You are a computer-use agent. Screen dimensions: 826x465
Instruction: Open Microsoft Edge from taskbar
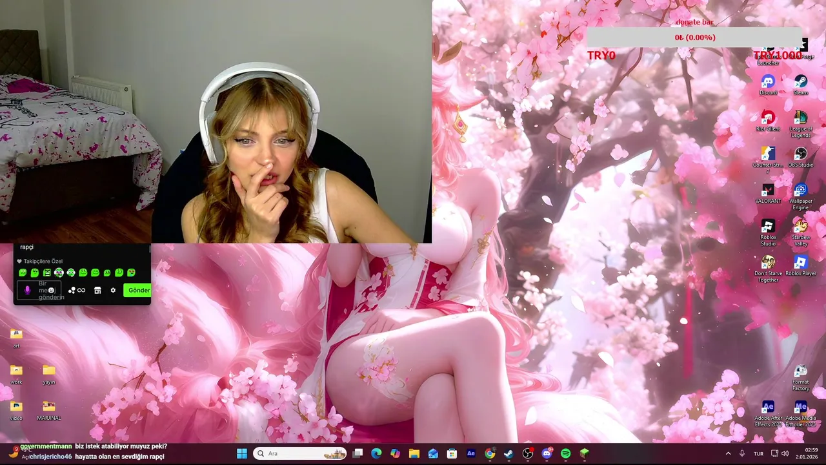pyautogui.click(x=376, y=453)
